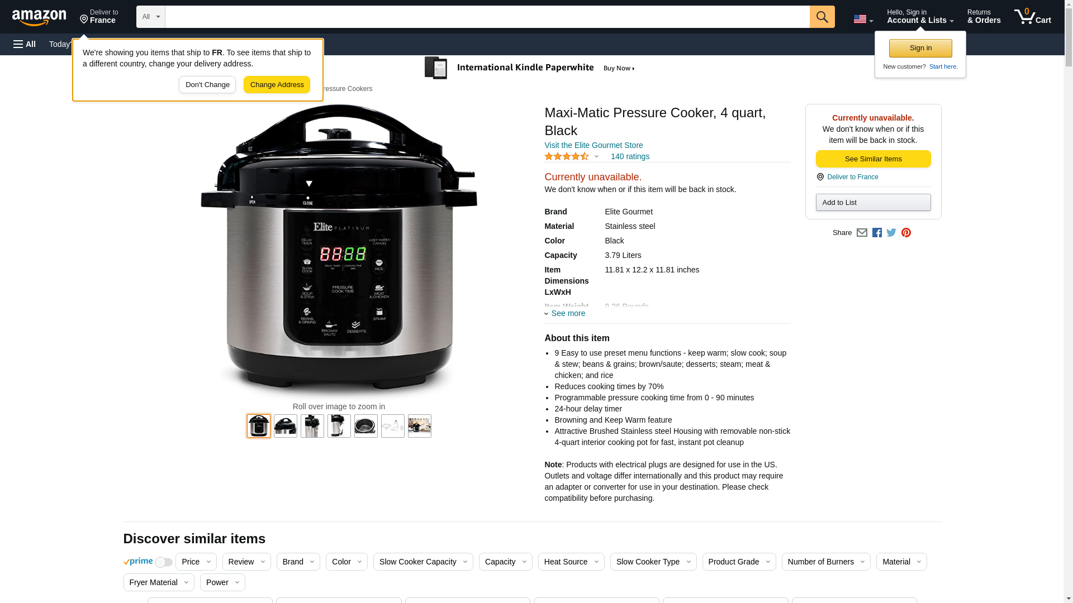Viewport: 1073px width, 603px height.
Task: Visit the Elite Gourmet Store link
Action: click(x=594, y=145)
